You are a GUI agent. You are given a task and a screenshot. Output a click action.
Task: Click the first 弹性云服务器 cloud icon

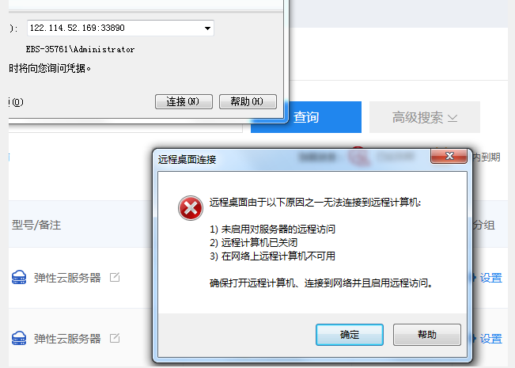click(19, 278)
